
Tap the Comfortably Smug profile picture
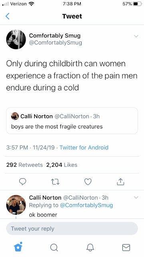[x=16, y=39]
